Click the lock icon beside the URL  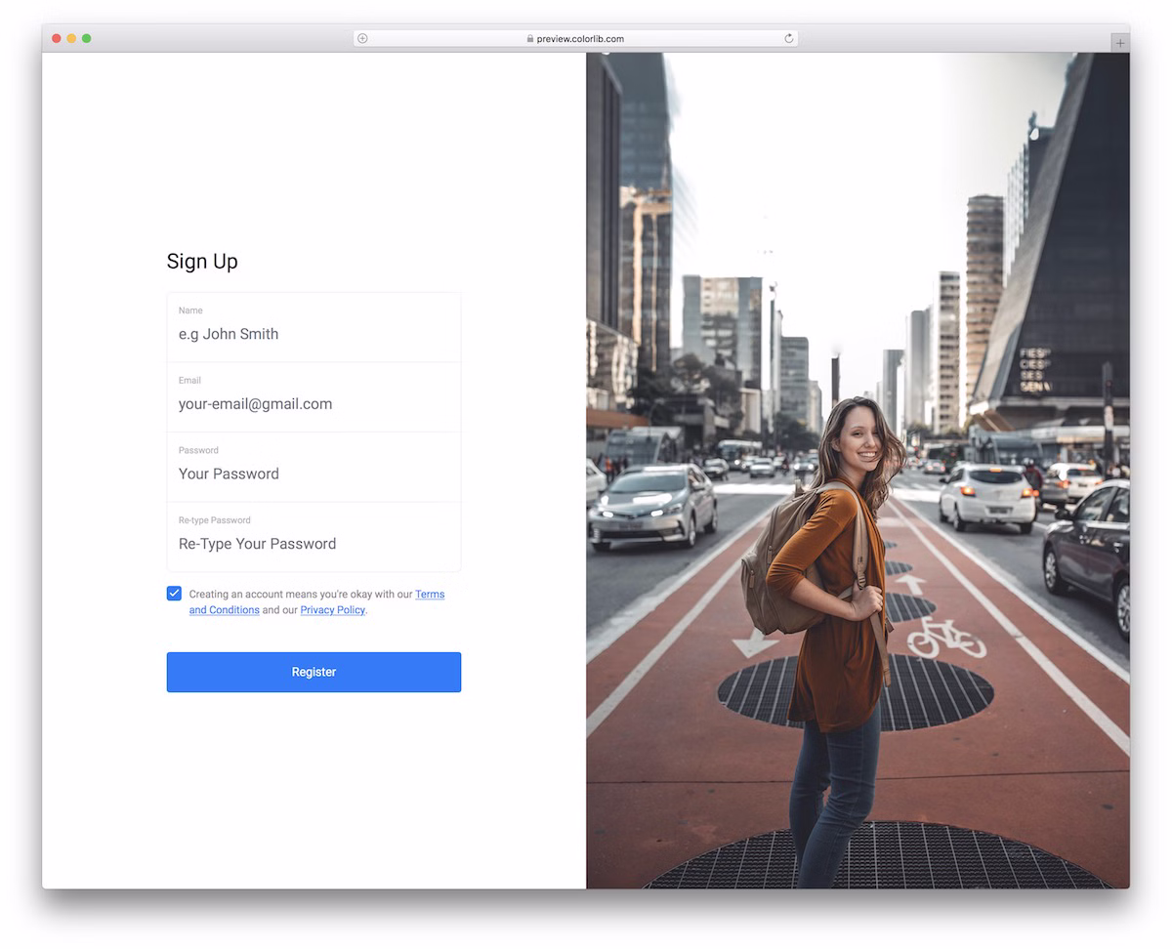pos(530,39)
